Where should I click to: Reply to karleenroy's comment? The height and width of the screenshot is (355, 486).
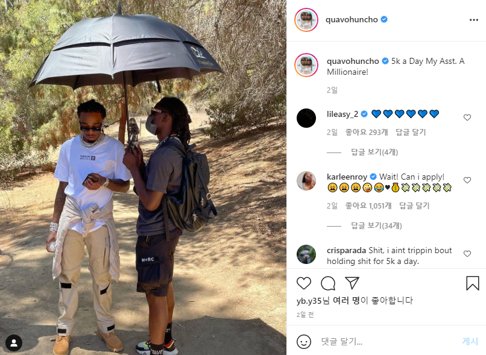(414, 206)
